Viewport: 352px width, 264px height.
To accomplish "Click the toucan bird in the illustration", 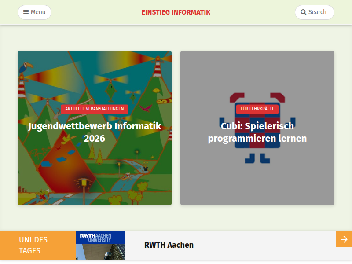I will pos(26,67).
